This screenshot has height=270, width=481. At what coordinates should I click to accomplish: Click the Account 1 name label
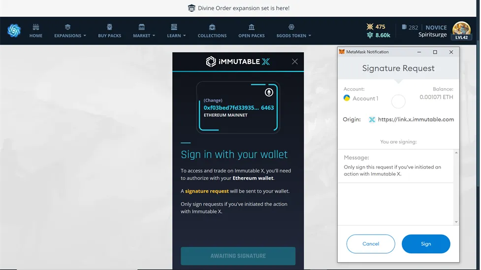365,99
